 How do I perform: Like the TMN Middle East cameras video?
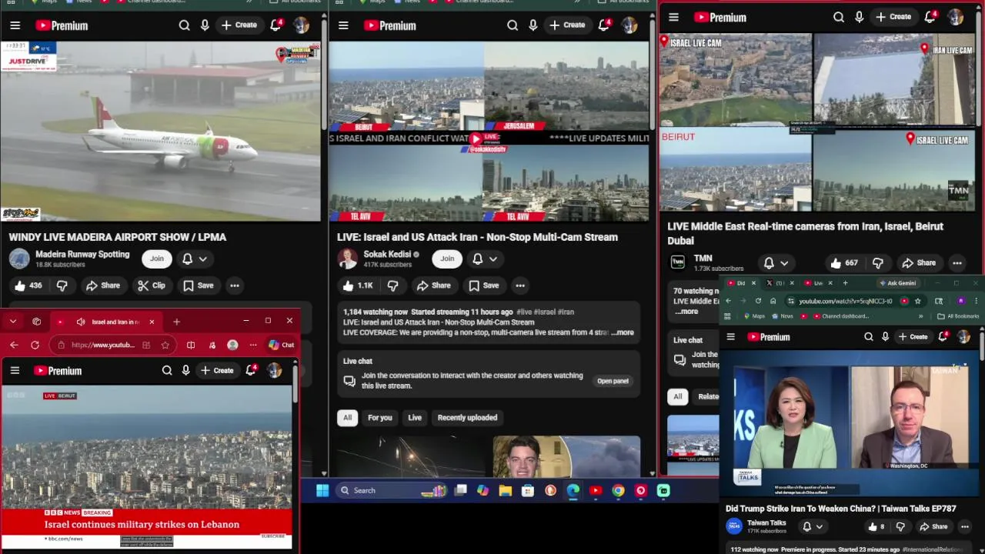point(844,263)
